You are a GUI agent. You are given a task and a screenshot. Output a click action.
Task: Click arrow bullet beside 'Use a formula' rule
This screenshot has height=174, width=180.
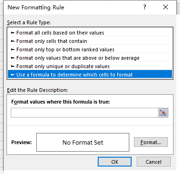coord(13,75)
